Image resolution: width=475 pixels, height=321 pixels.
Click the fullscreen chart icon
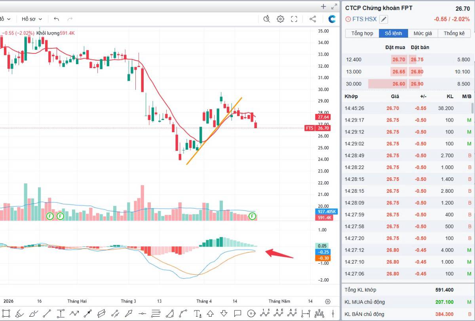tap(294, 19)
